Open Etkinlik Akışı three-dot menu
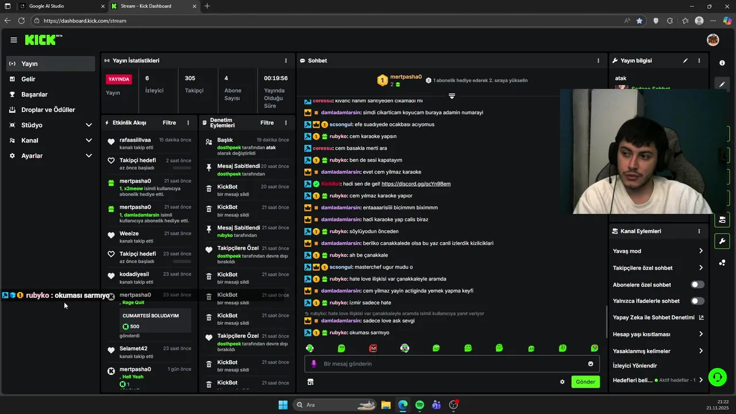The image size is (736, 414). click(188, 122)
